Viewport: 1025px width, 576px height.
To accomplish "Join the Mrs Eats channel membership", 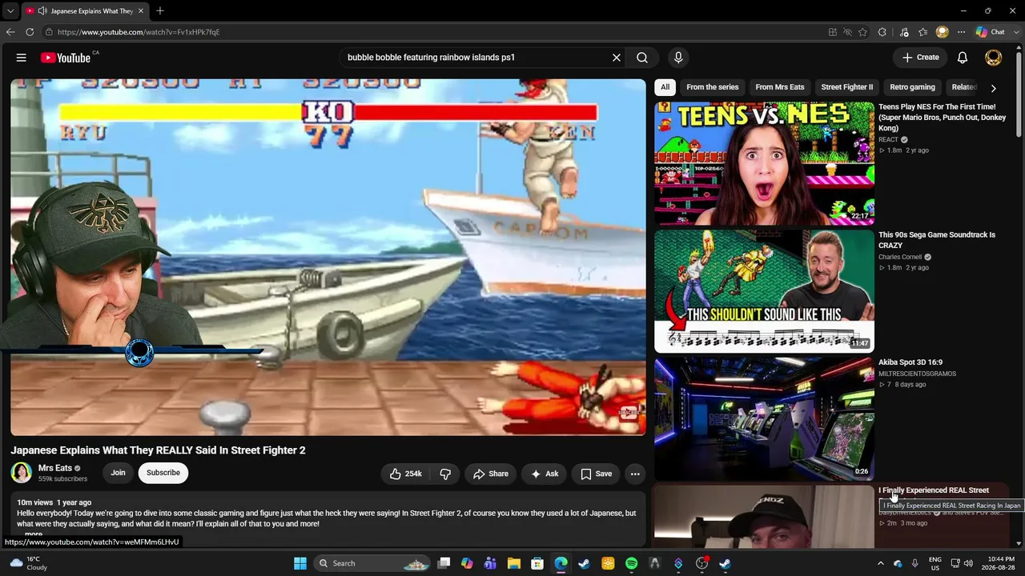I will tap(118, 473).
